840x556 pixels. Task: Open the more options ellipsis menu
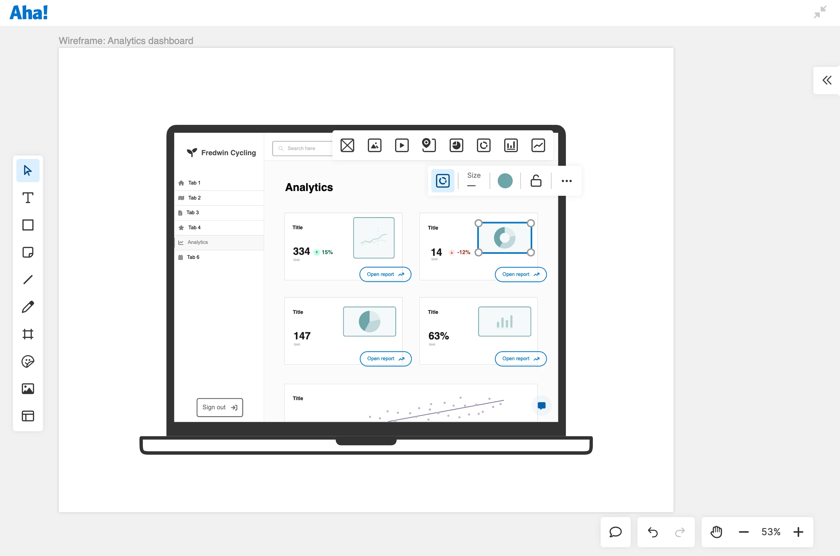[x=566, y=181]
